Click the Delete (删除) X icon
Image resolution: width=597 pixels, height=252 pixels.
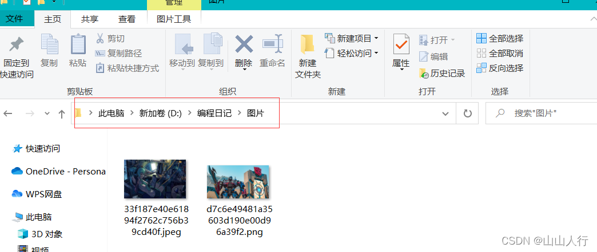[244, 44]
